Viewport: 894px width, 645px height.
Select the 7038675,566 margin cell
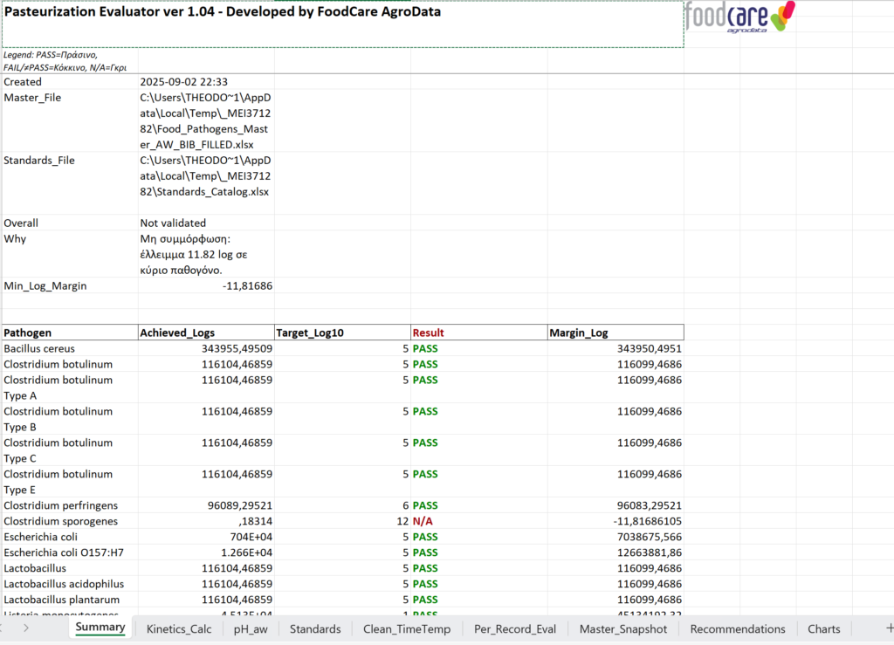pyautogui.click(x=615, y=537)
